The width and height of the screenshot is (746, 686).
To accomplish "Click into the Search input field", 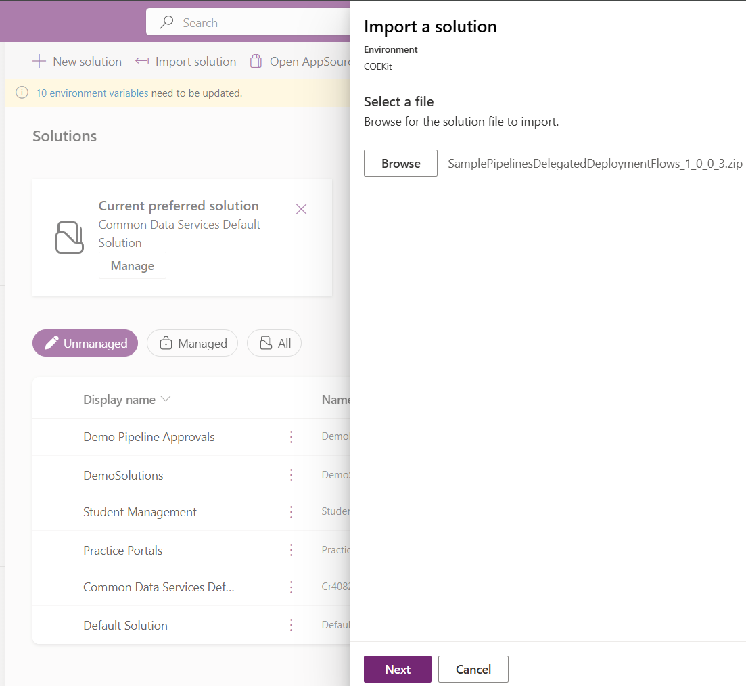I will click(257, 23).
